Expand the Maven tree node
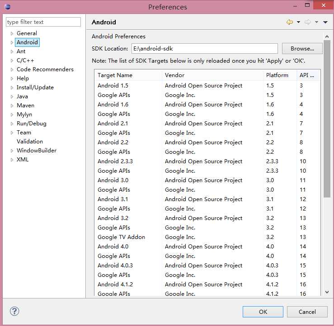Viewport: 334px width, 326px height. 12,106
